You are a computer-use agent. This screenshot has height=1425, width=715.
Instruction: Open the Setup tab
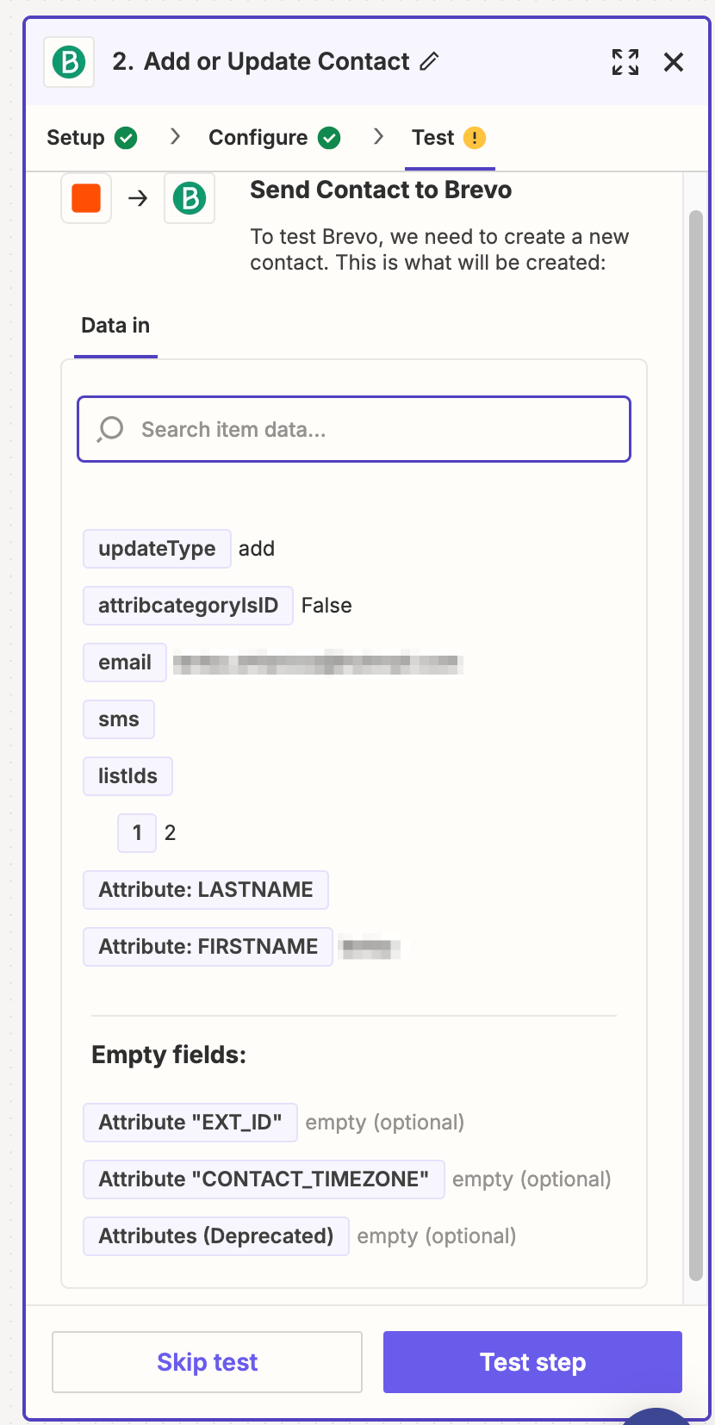pos(76,138)
